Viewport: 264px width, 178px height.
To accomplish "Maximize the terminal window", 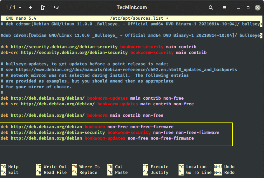I will click(x=248, y=8).
